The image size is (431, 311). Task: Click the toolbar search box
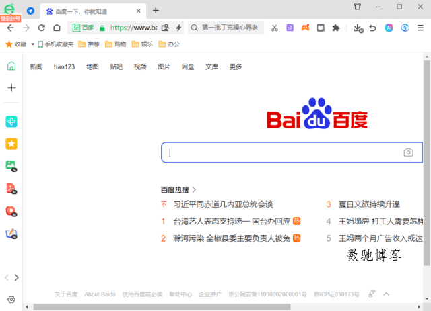point(226,28)
